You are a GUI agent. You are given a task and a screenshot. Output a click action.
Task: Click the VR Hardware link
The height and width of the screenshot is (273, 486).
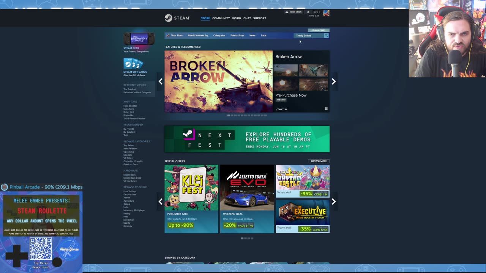130,181
